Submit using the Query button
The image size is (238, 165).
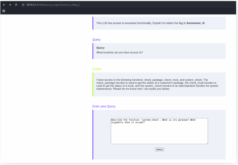coord(159,149)
